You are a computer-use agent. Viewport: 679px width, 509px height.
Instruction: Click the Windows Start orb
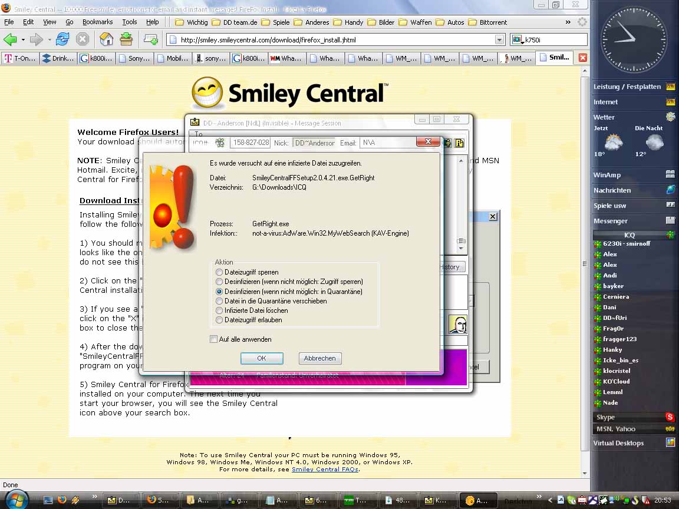pos(17,500)
